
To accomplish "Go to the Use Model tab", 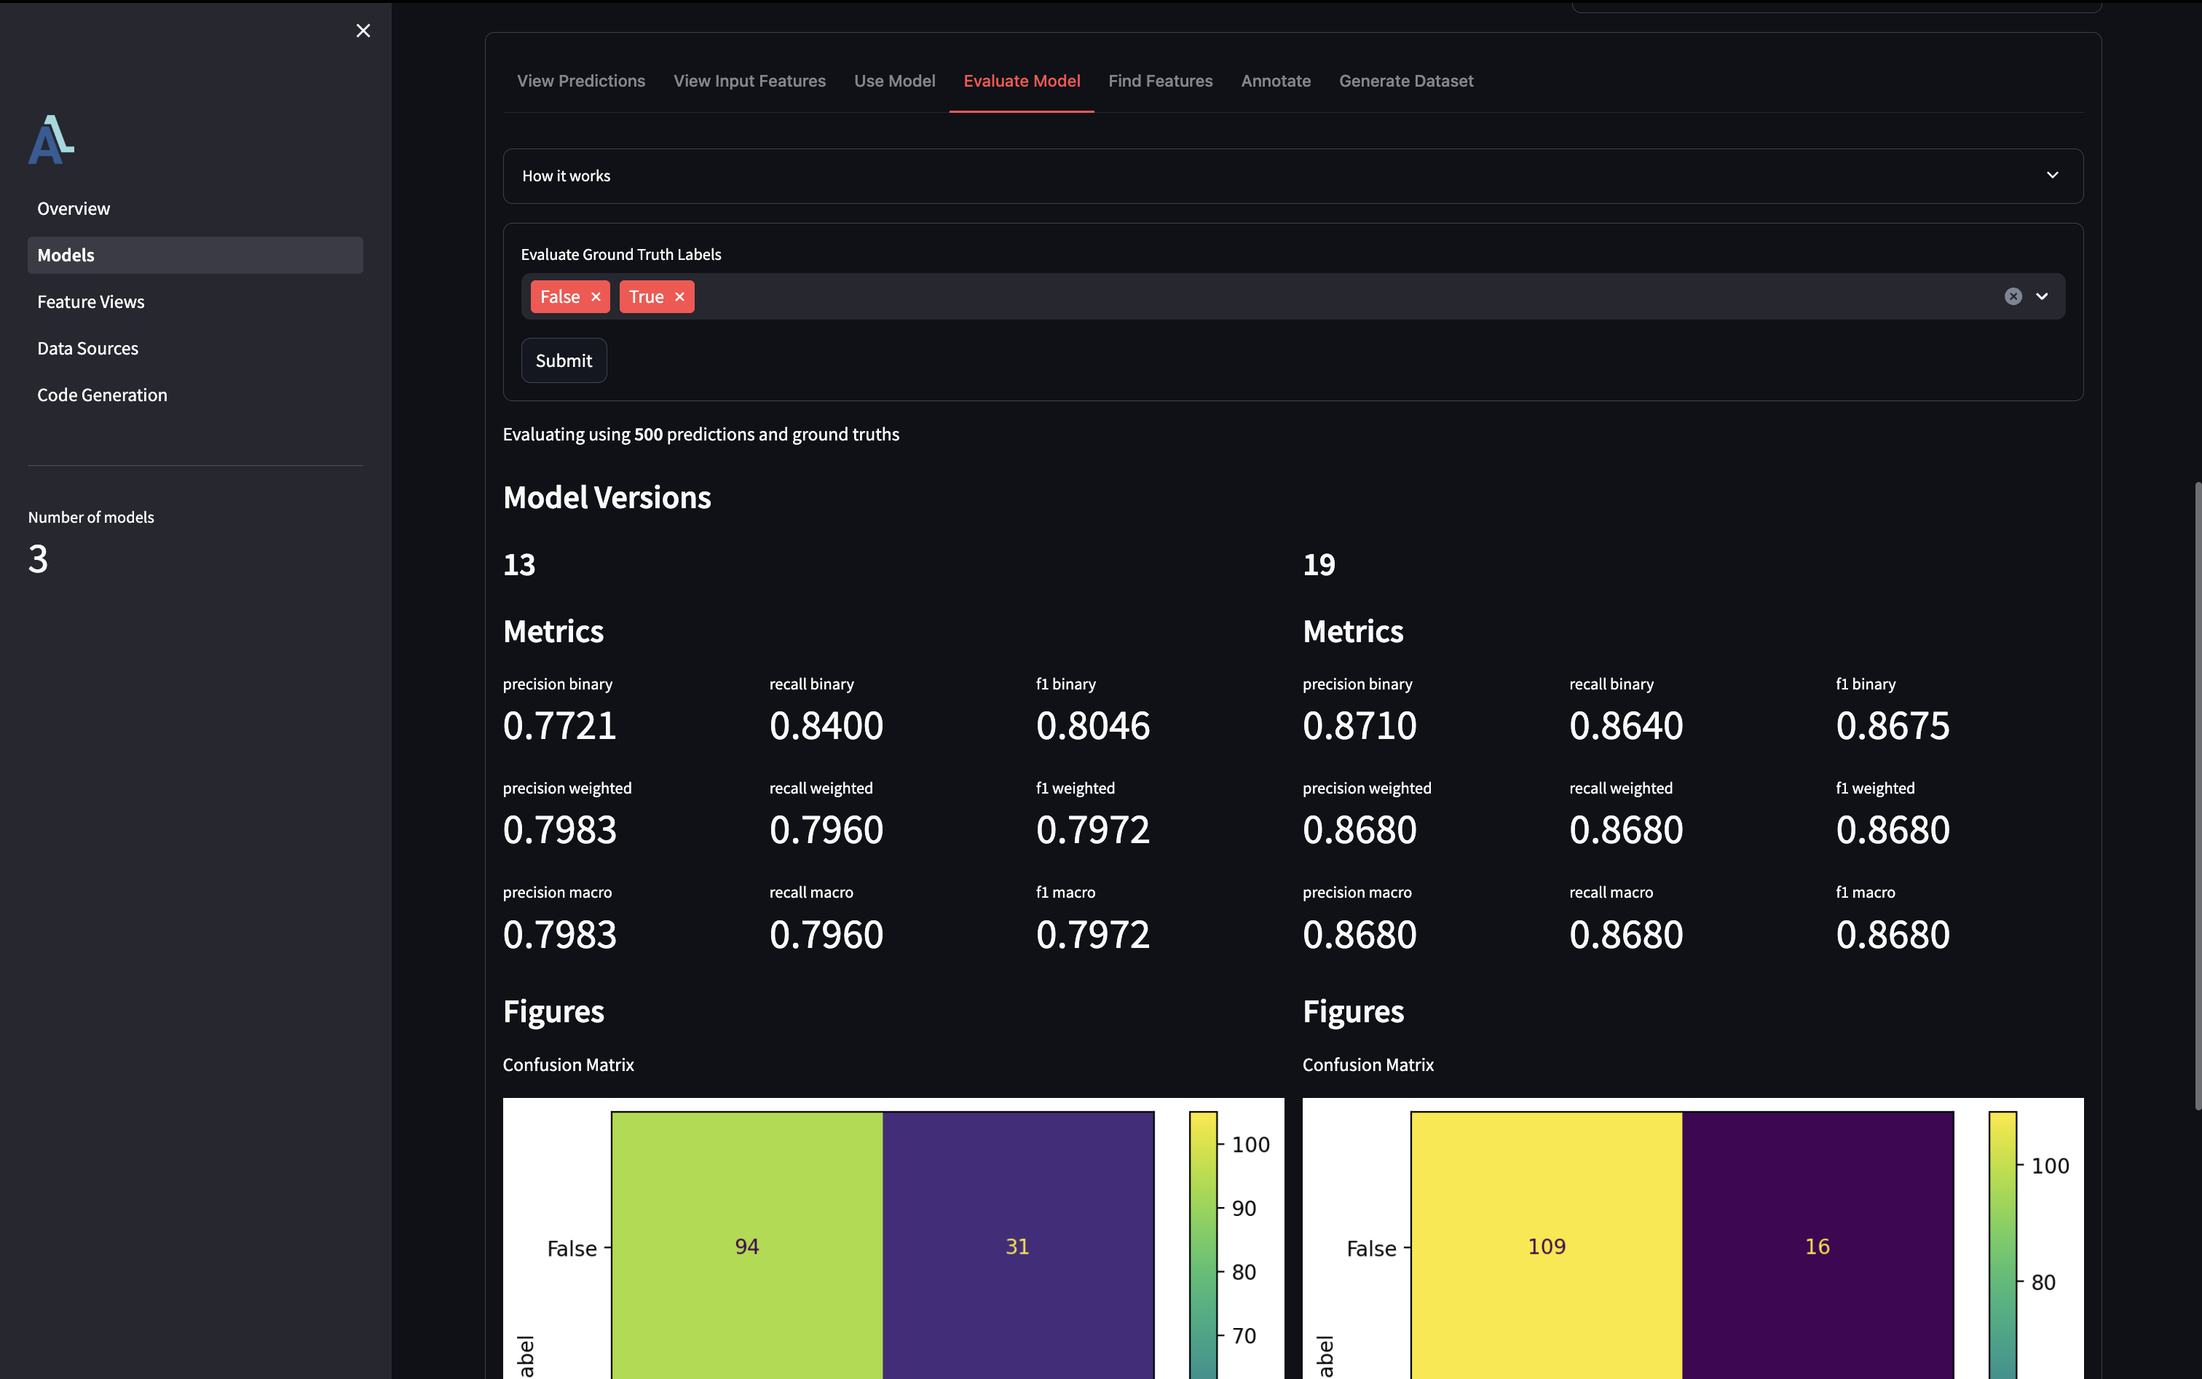I will pyautogui.click(x=894, y=81).
